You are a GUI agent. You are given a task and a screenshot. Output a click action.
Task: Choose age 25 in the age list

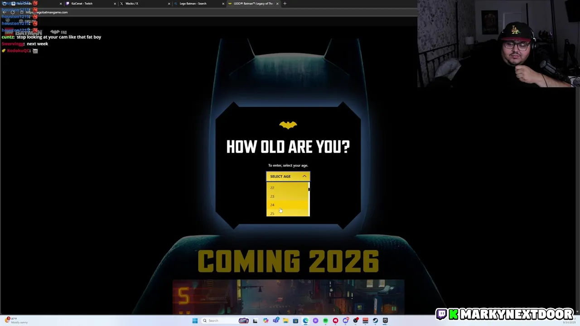point(287,213)
